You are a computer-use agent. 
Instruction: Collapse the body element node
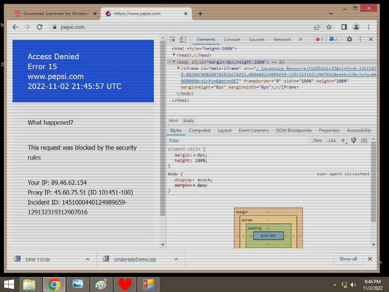(x=174, y=62)
